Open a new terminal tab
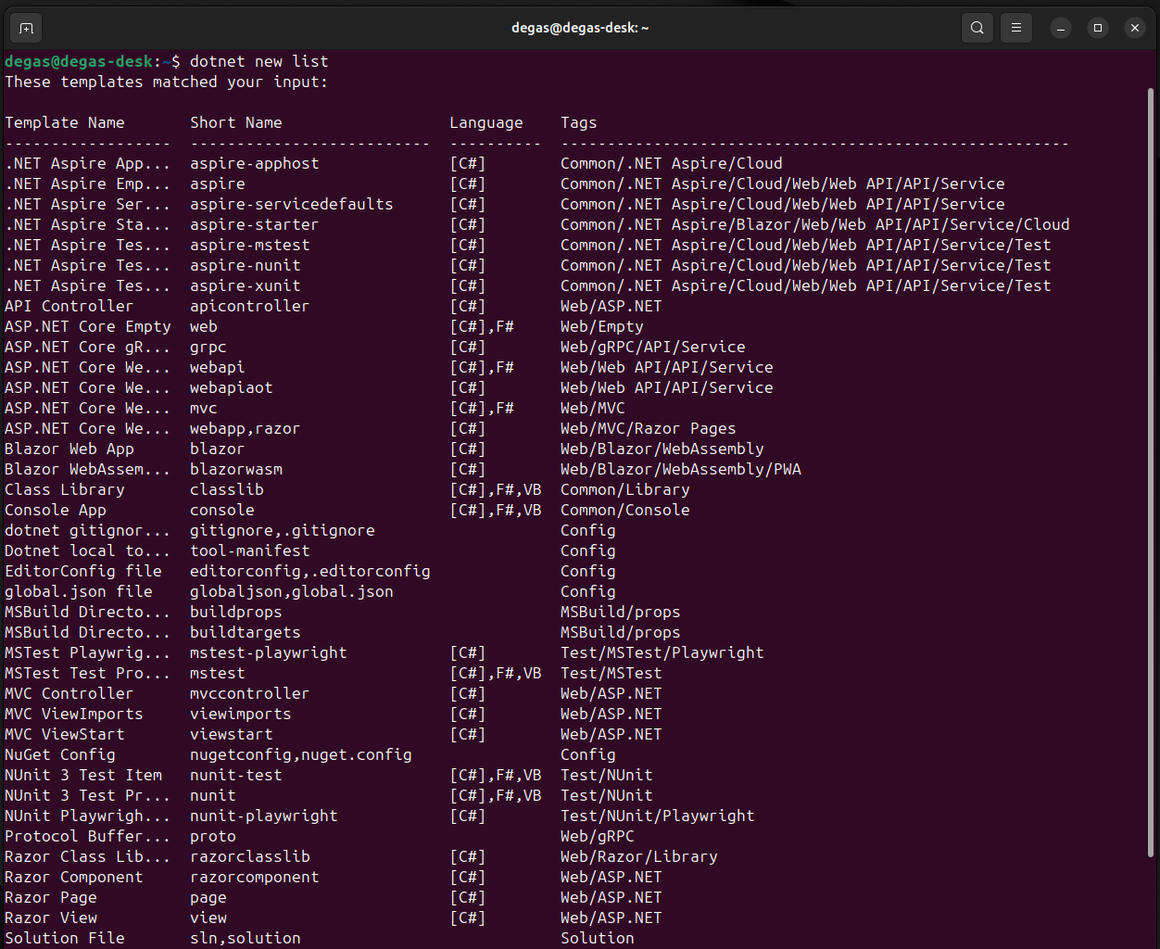1160x949 pixels. (26, 28)
